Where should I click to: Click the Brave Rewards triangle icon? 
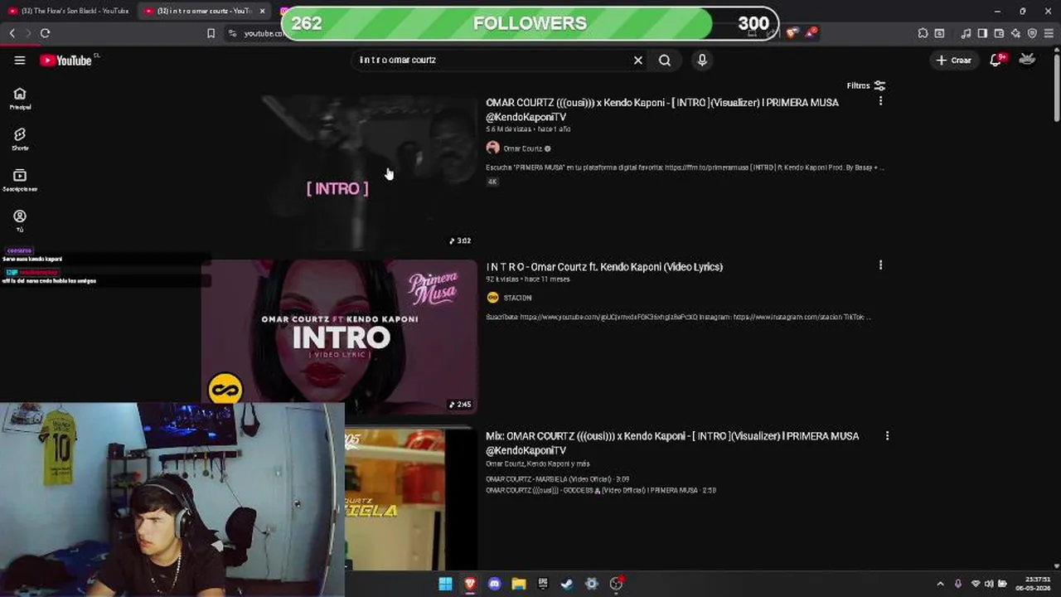[810, 33]
